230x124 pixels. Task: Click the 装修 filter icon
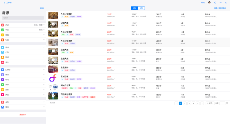(x=2, y=85)
